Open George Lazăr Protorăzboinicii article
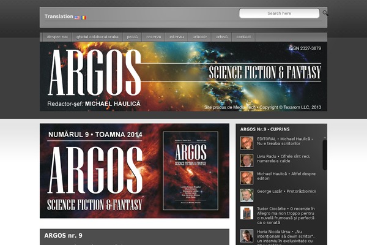The width and height of the screenshot is (367, 245). coord(286,191)
